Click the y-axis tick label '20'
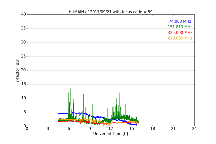This screenshot has width=216, height=144. 23,70
